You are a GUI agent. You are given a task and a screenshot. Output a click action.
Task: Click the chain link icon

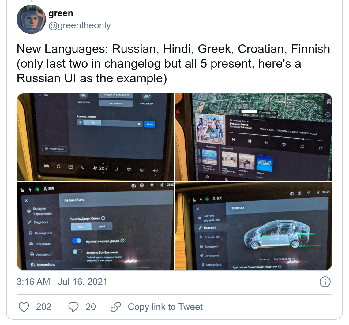(116, 307)
